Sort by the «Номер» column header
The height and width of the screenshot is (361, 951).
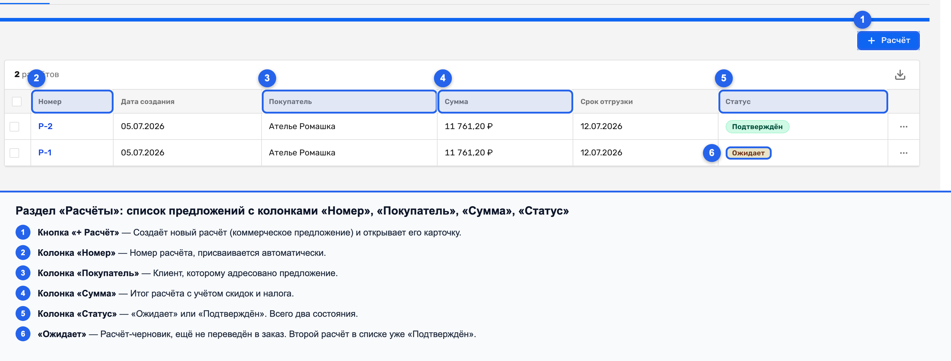point(72,102)
